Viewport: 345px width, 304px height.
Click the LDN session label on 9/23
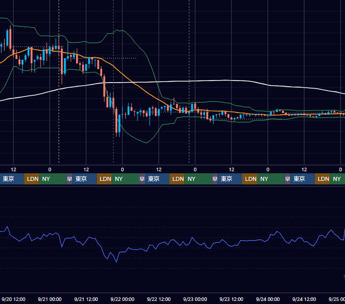coord(251,179)
